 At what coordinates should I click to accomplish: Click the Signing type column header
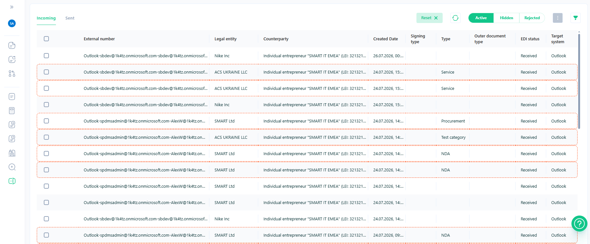pyautogui.click(x=418, y=39)
